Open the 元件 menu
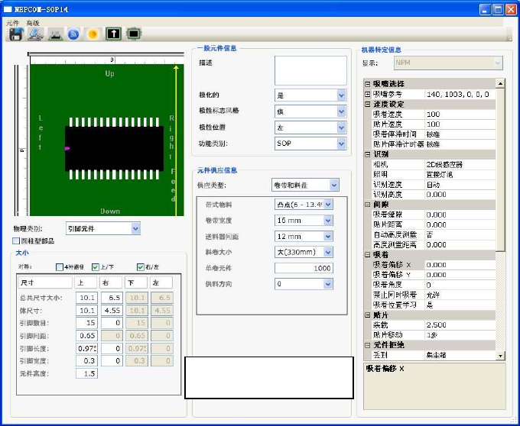 [12, 23]
